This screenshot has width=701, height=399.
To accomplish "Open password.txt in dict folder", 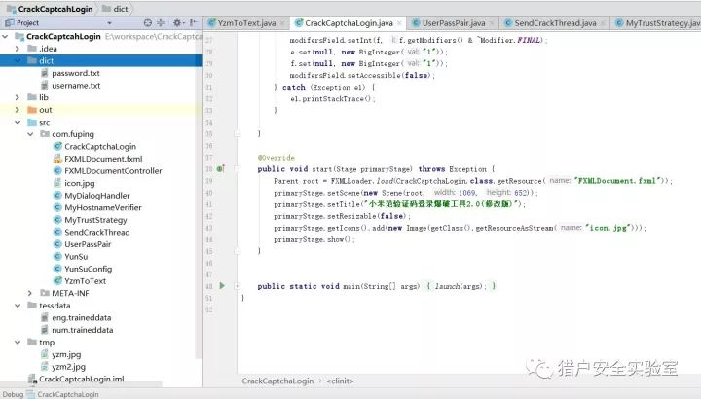I will [x=75, y=73].
